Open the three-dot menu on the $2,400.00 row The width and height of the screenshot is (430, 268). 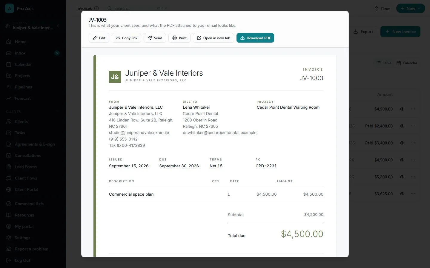[413, 126]
